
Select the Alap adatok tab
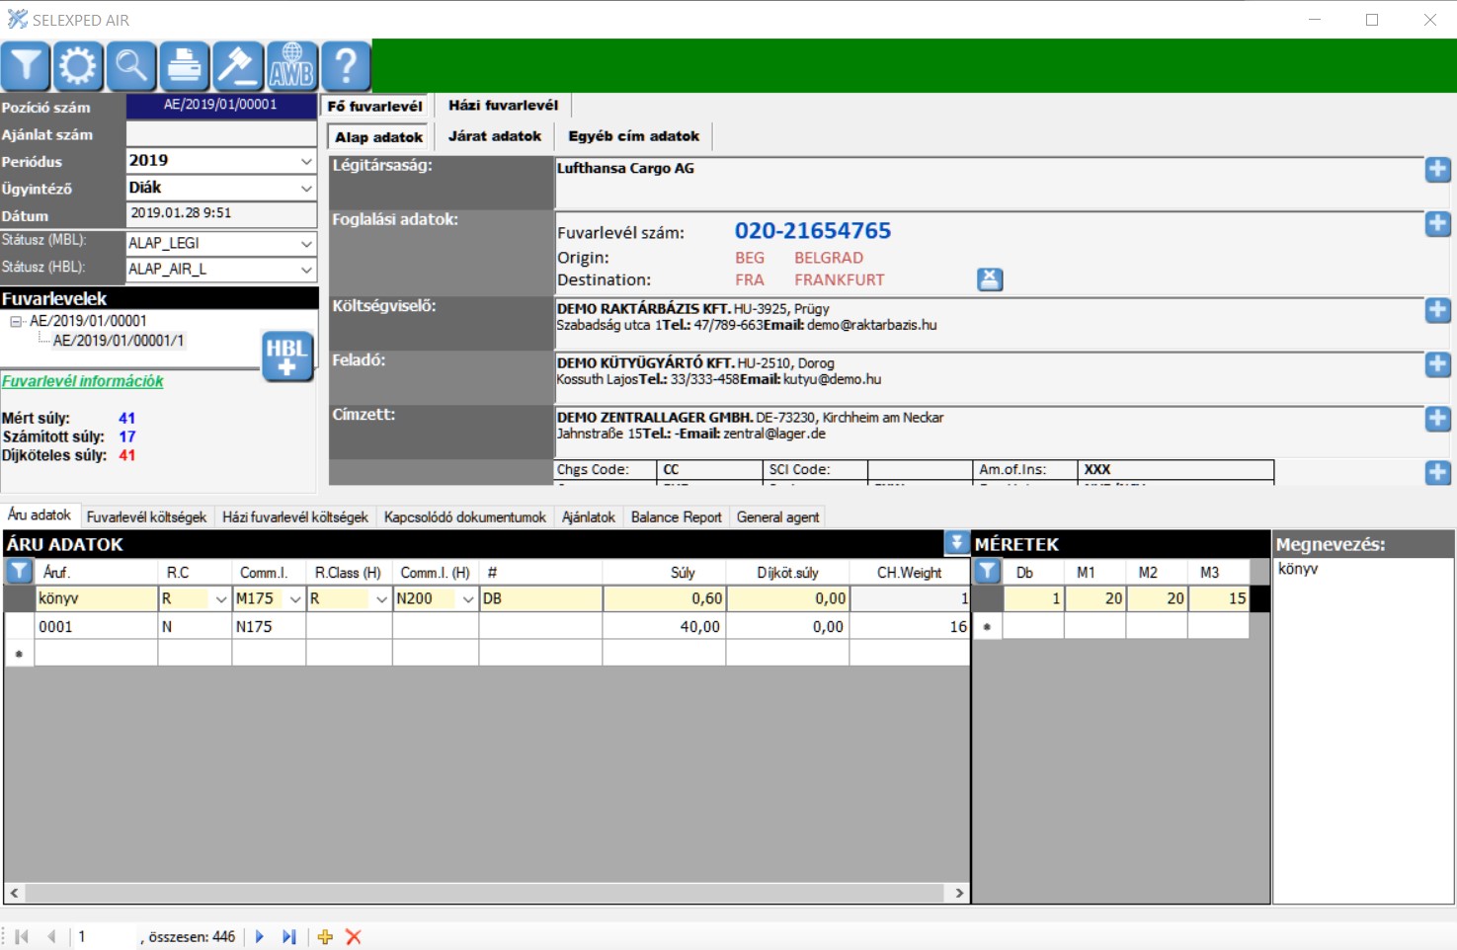[379, 136]
